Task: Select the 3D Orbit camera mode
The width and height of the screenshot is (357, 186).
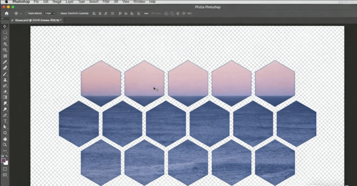Action: click(166, 14)
